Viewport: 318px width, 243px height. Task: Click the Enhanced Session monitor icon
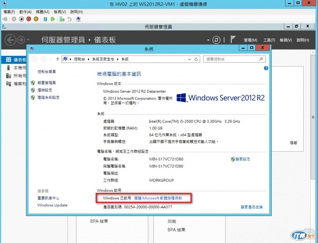pyautogui.click(x=78, y=19)
